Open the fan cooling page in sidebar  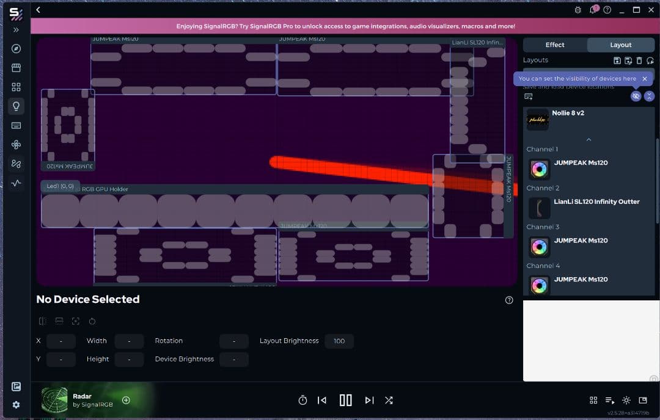click(16, 145)
